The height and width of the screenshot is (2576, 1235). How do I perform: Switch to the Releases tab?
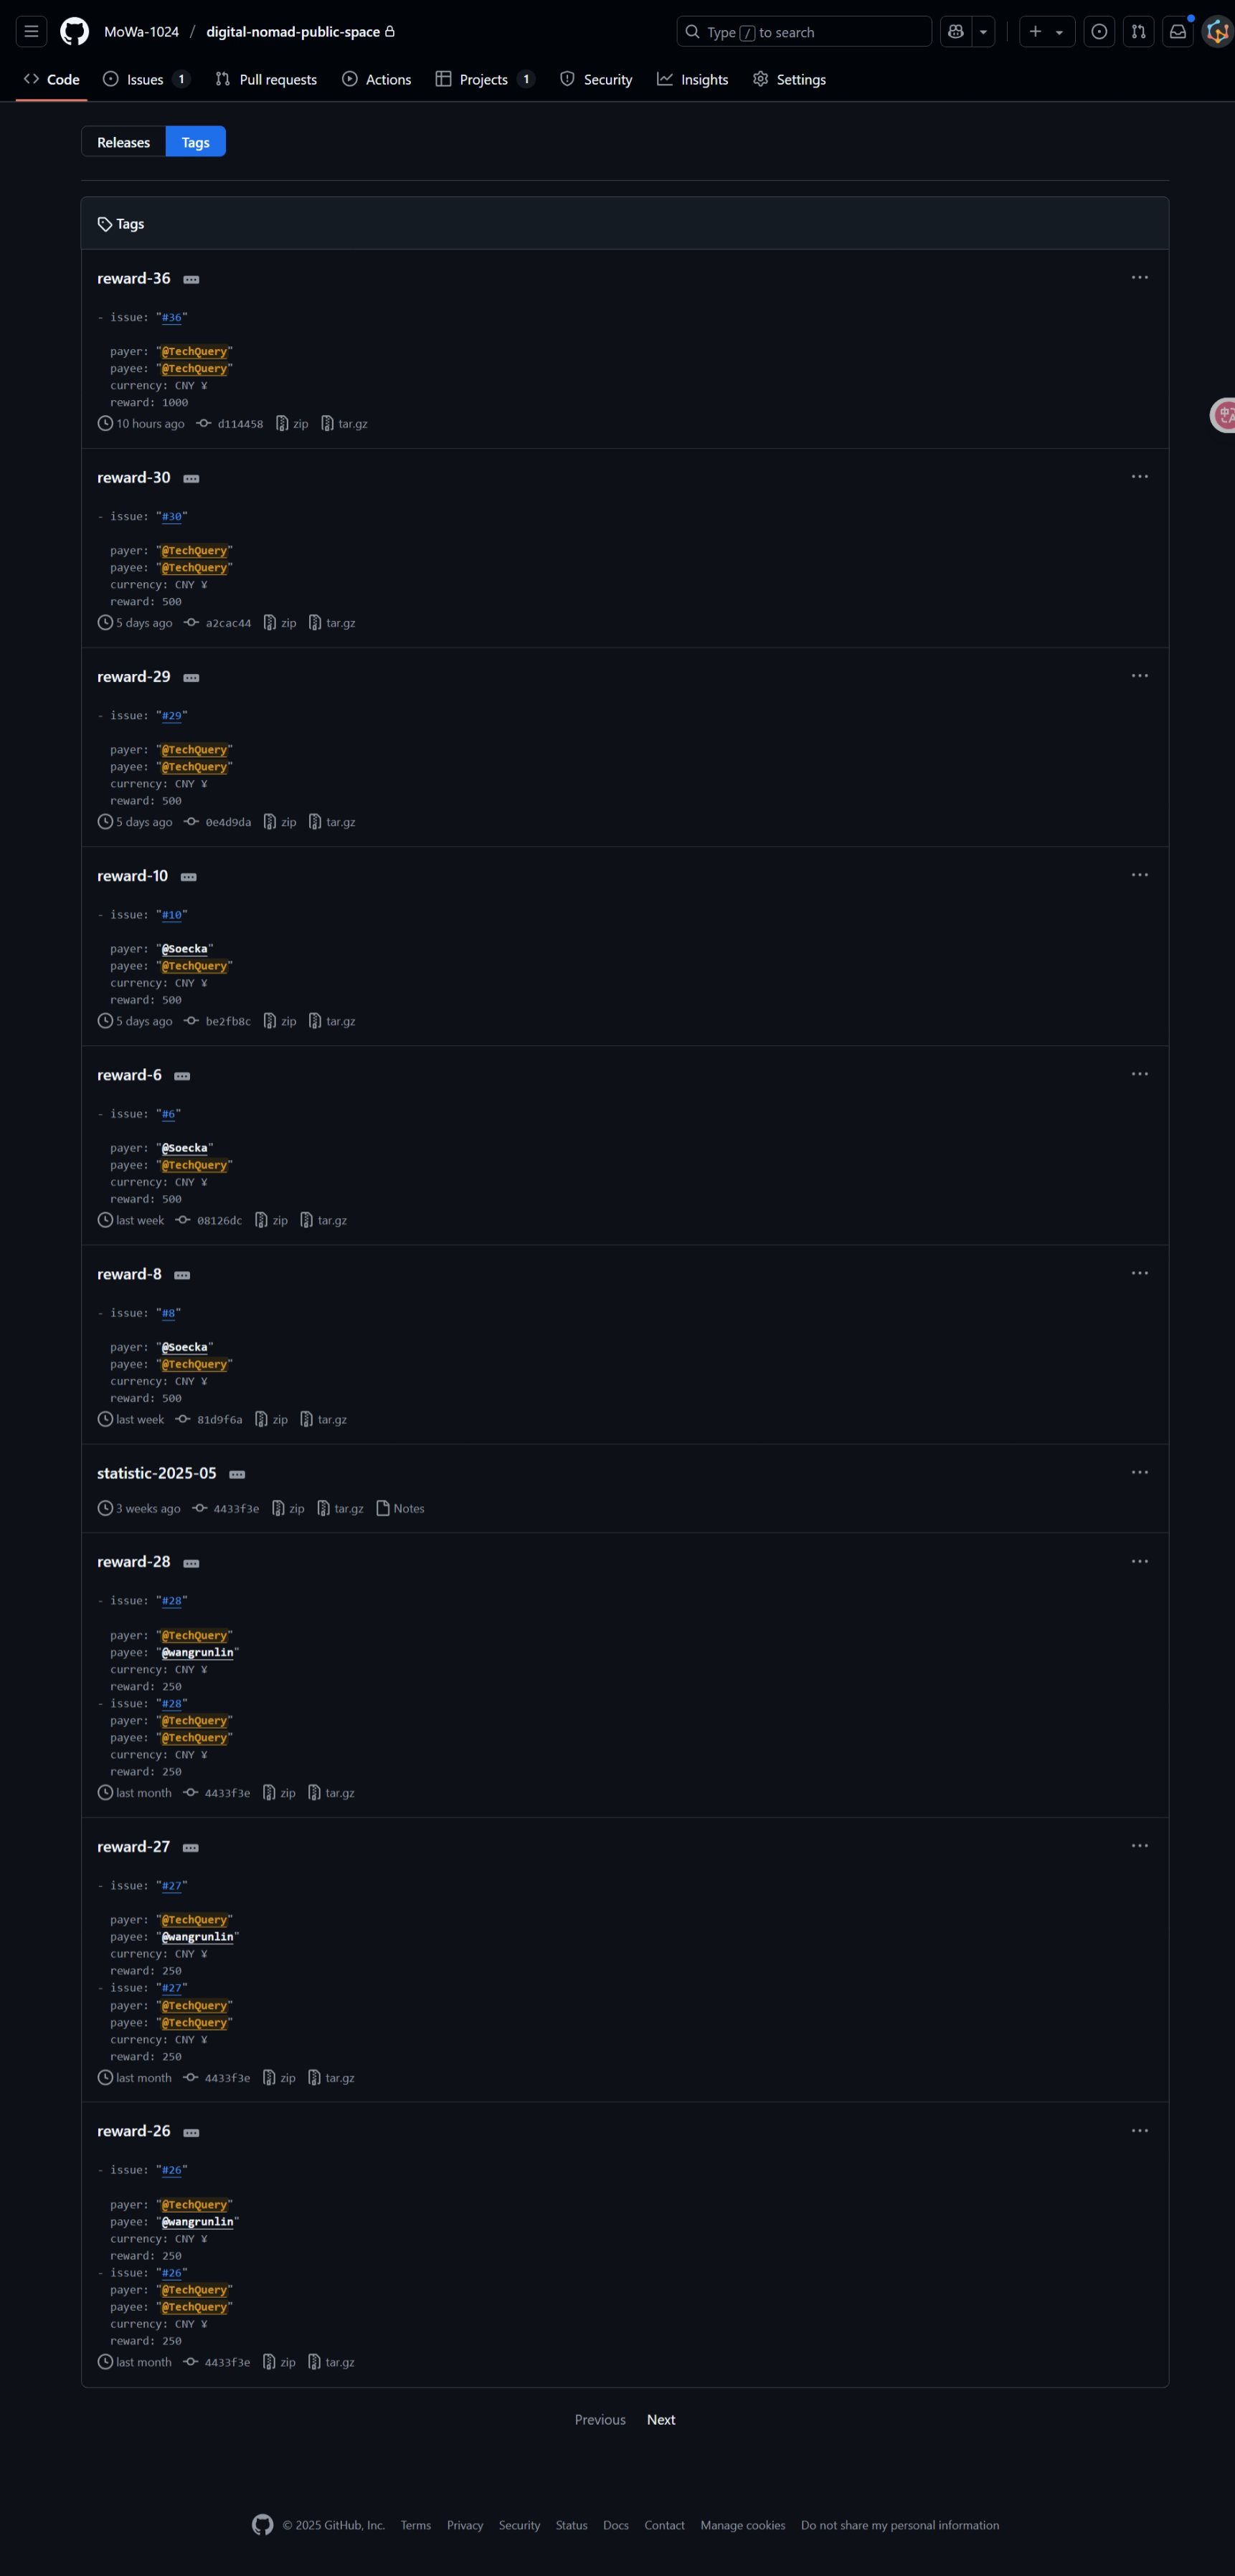click(x=123, y=142)
